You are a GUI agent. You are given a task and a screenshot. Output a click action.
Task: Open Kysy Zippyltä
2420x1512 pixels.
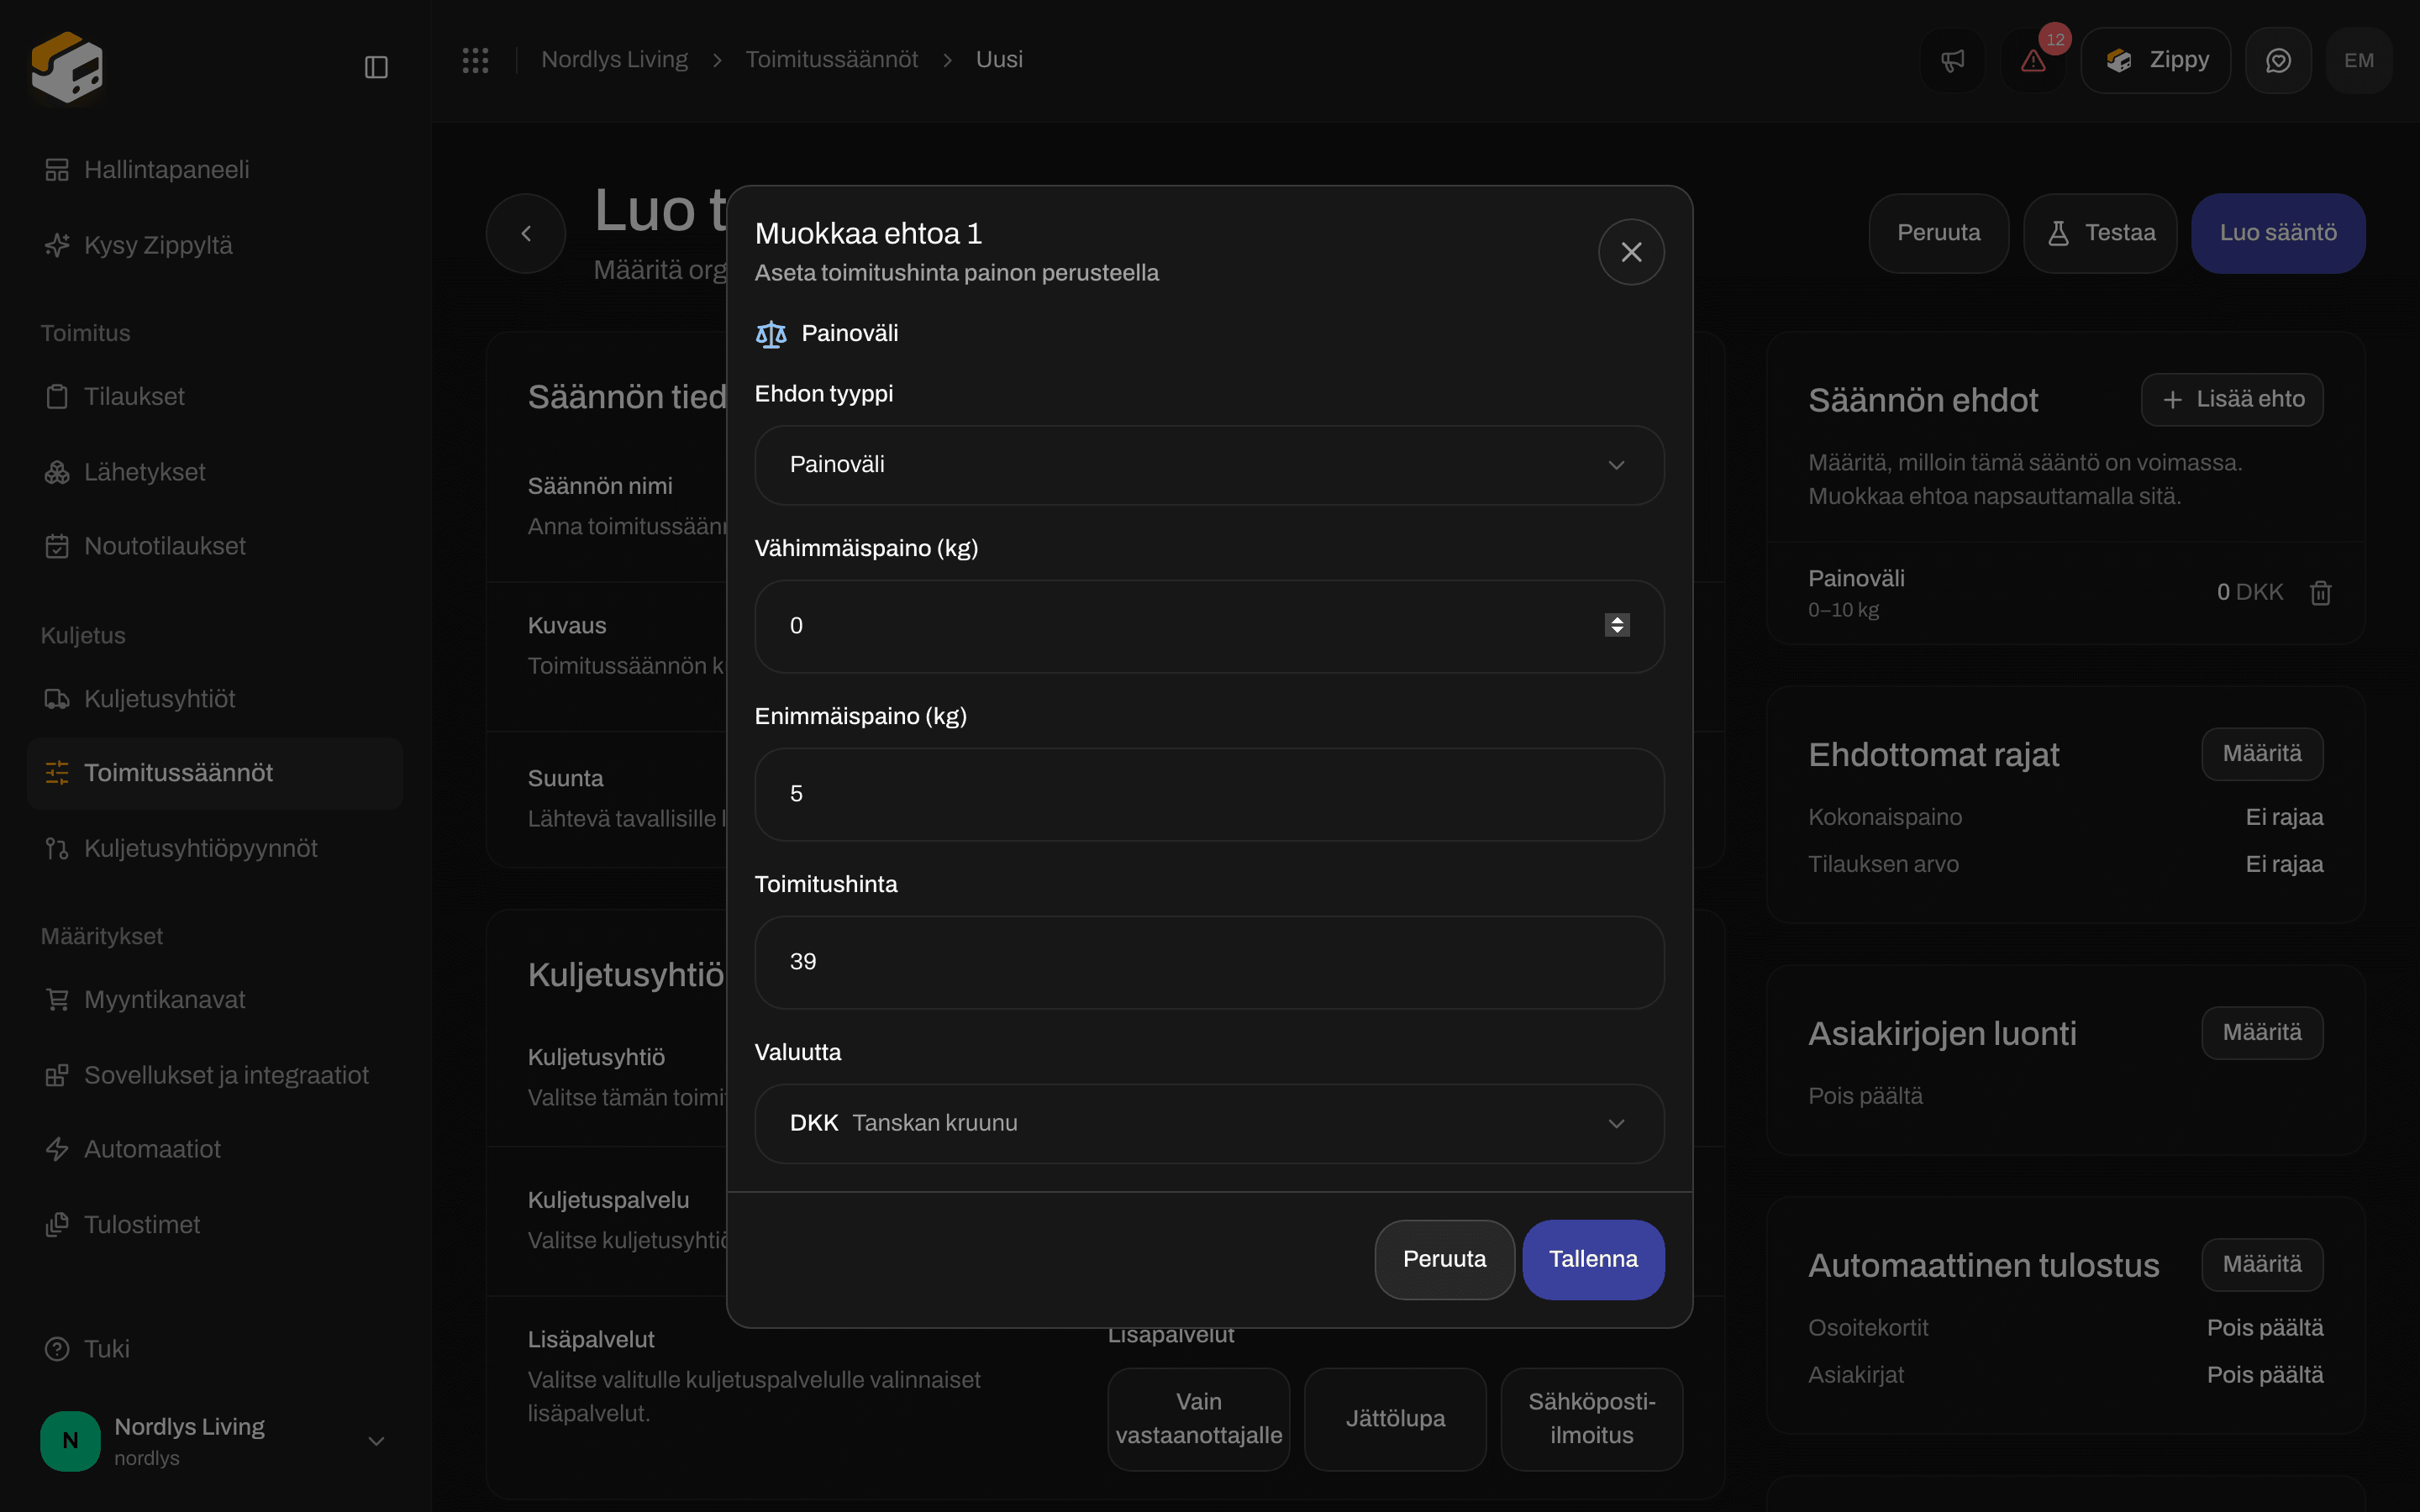(215, 245)
